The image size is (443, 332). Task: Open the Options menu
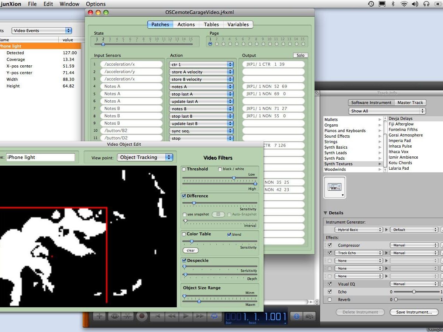[x=96, y=4]
